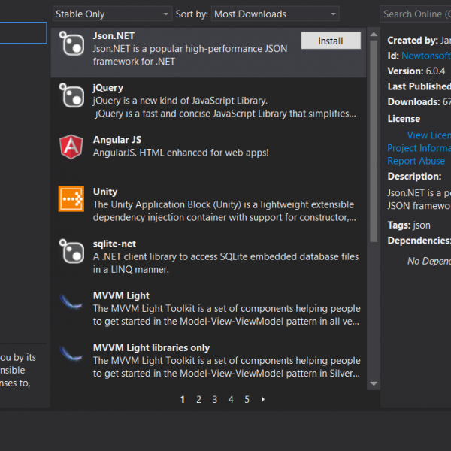The image size is (451, 451).
Task: Click the package list scrollbar thumb
Action: coord(374,141)
